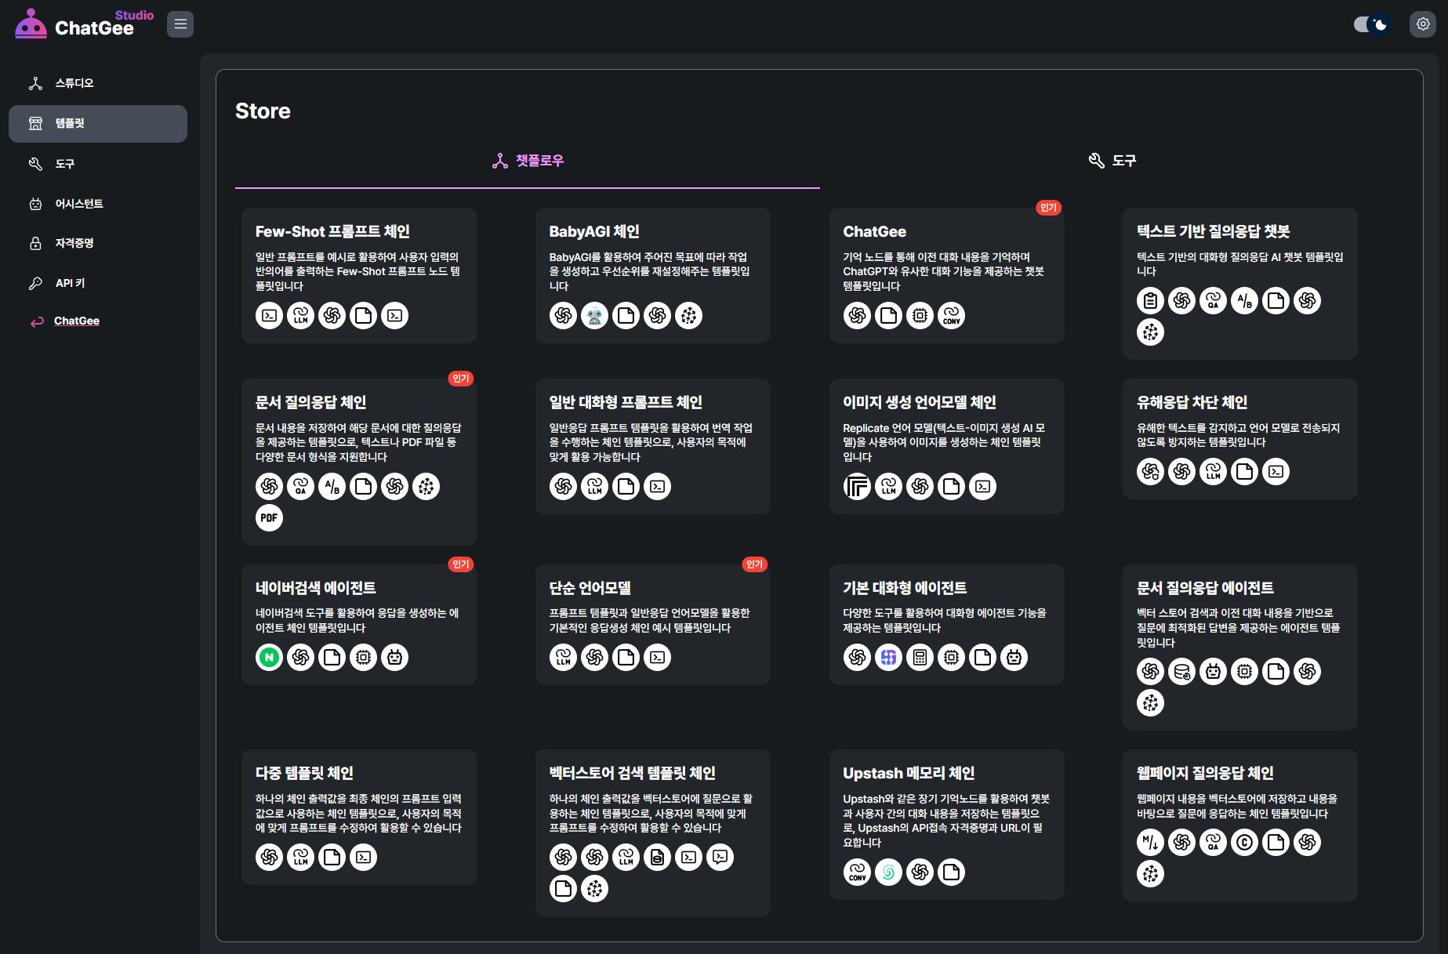Click the Store heading
The height and width of the screenshot is (954, 1448).
click(x=263, y=111)
